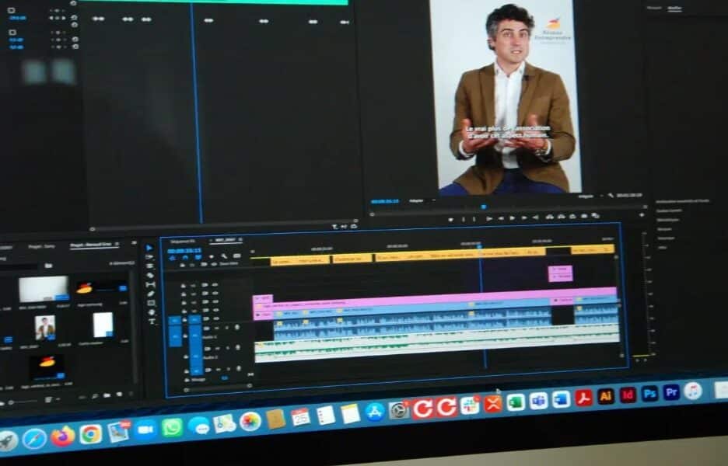Toggle Linked Selection in the timeline header
This screenshot has width=728, height=466.
pyautogui.click(x=198, y=257)
